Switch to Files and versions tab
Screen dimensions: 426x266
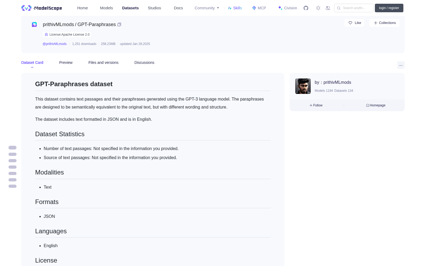pos(103,63)
